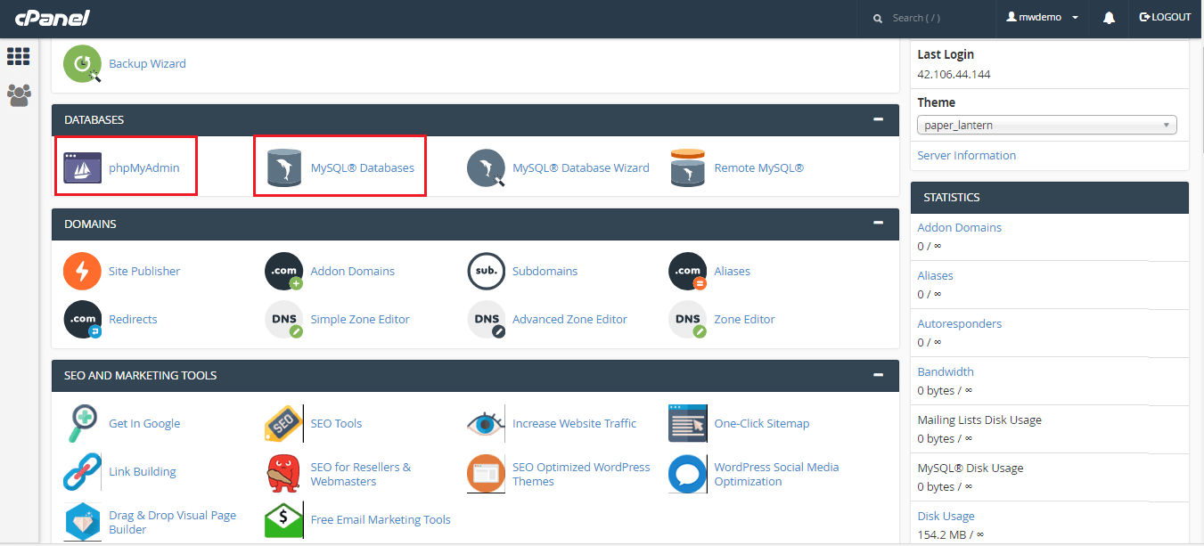The height and width of the screenshot is (546, 1204).
Task: Click the MySQL® Disk Usage label
Action: pyautogui.click(x=971, y=468)
